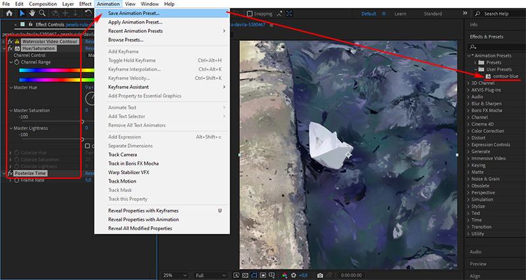The height and width of the screenshot is (280, 526).
Task: Choose Apply Animation Preset menu entry
Action: (x=162, y=22)
